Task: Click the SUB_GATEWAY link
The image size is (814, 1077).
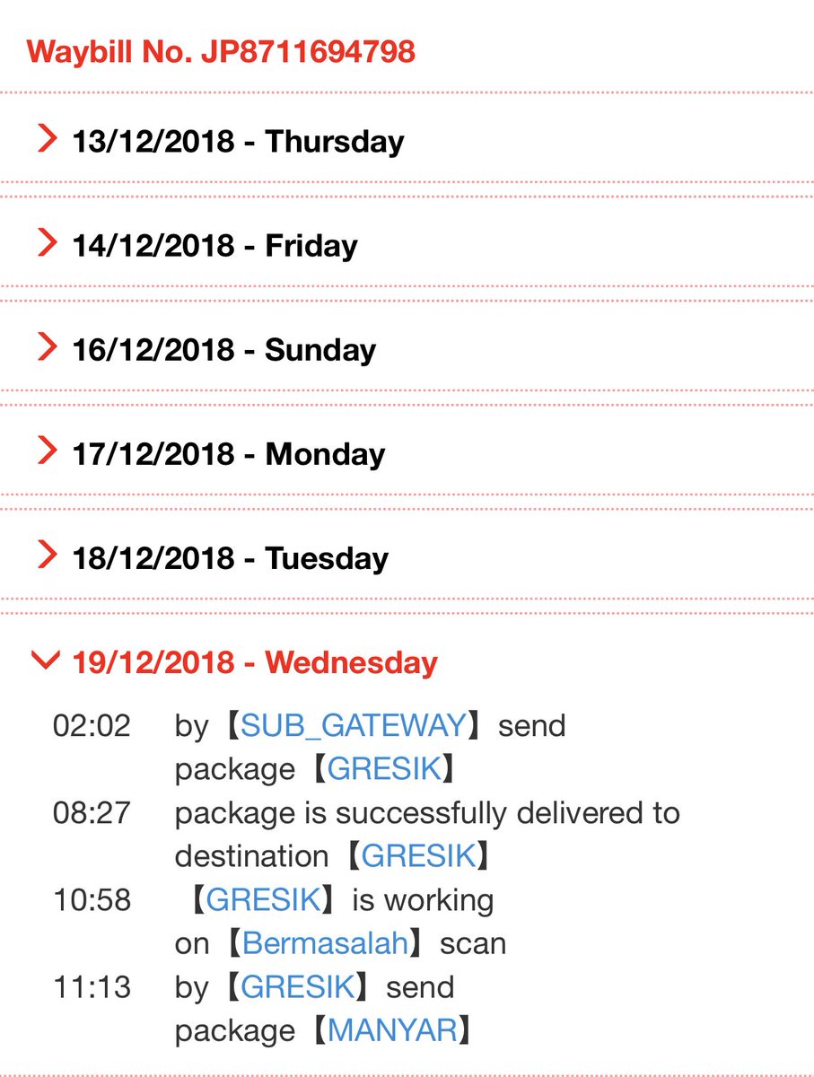Action: pyautogui.click(x=354, y=725)
